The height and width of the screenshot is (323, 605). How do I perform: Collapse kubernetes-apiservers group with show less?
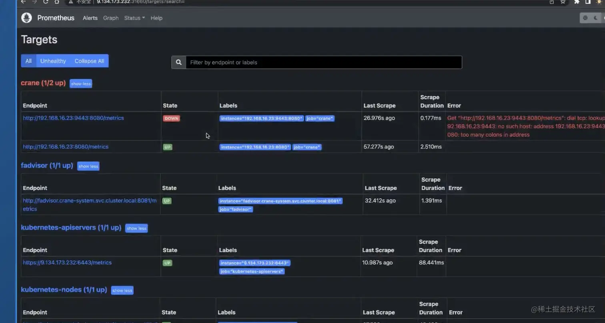(136, 228)
